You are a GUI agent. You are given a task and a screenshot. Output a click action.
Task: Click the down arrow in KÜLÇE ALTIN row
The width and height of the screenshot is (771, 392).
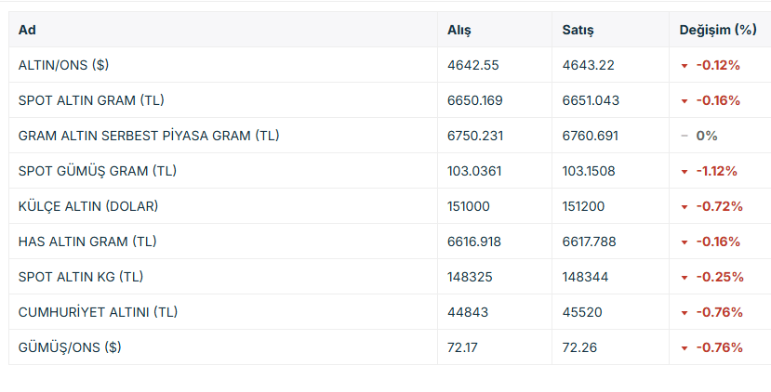click(x=684, y=207)
